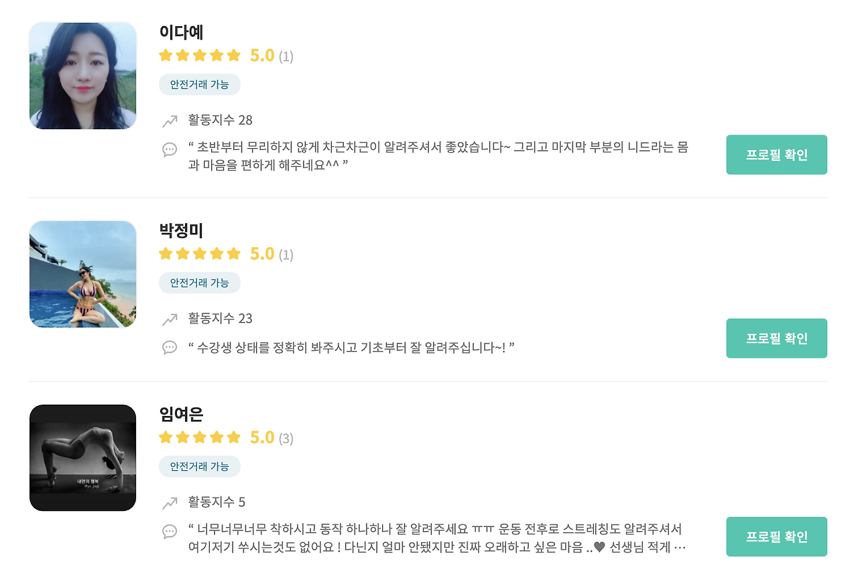Expand the truncated review text for 임여은
858x586 pixels.
(x=679, y=547)
